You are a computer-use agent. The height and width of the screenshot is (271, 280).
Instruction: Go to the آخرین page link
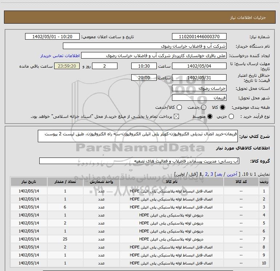pyautogui.click(x=232, y=174)
